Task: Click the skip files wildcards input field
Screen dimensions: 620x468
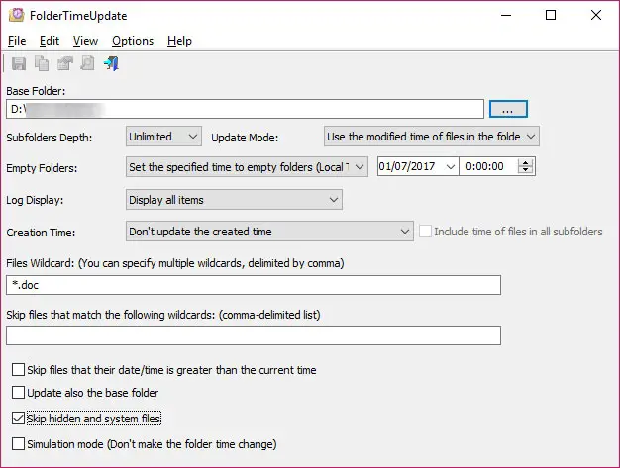Action: tap(254, 335)
